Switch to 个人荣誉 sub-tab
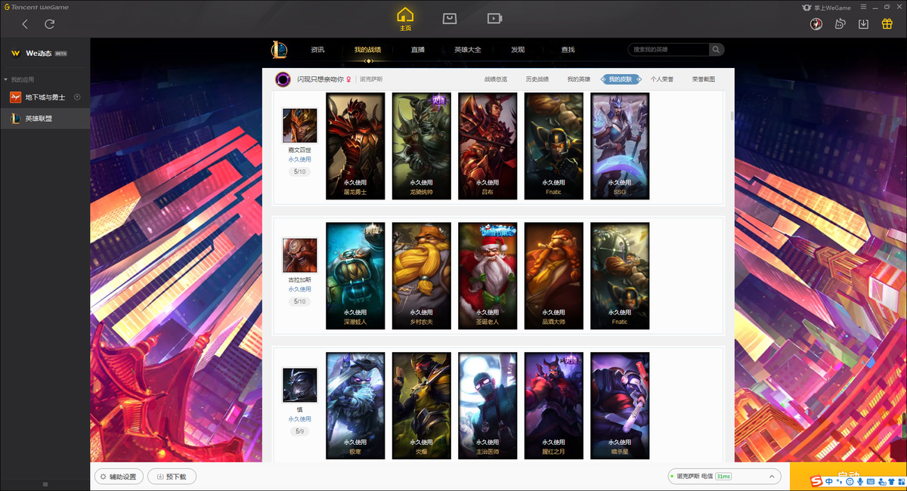 point(662,79)
